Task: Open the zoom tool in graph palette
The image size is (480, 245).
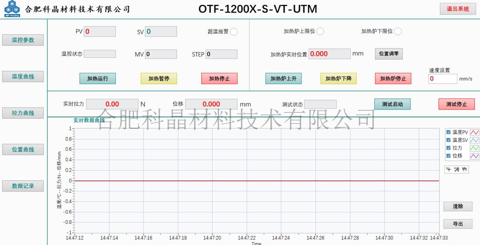Action: coord(457,169)
